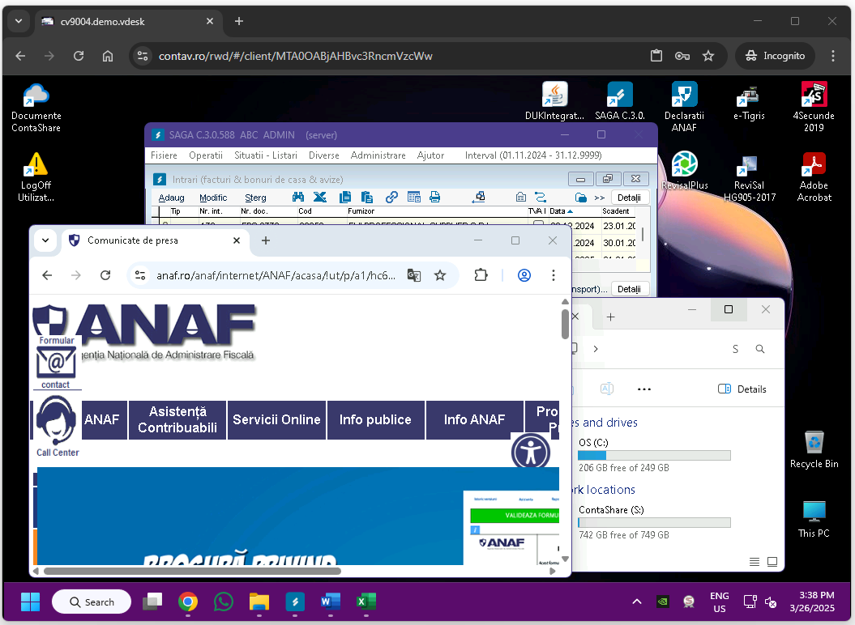The width and height of the screenshot is (855, 625).
Task: Open WhatsApp from the taskbar
Action: click(x=223, y=602)
